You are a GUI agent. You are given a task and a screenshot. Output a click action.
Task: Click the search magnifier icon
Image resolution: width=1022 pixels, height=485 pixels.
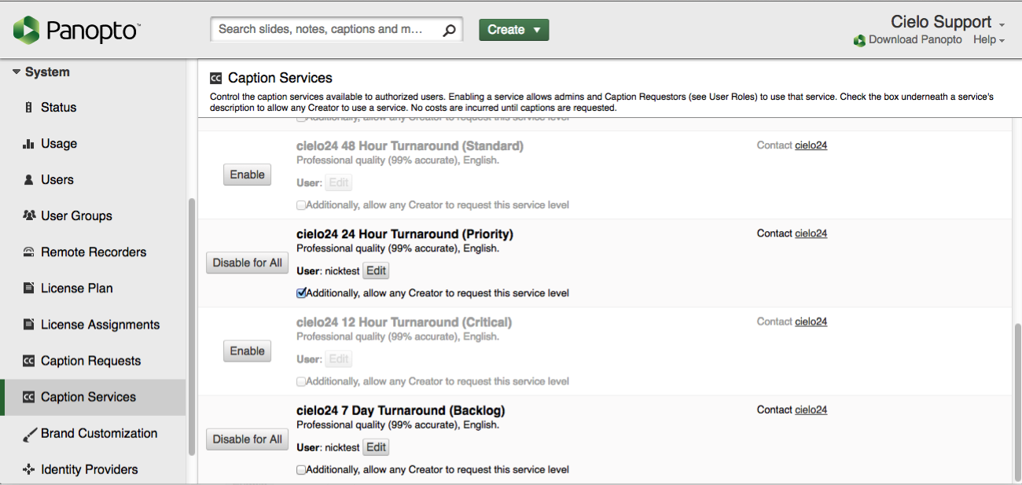(x=449, y=30)
